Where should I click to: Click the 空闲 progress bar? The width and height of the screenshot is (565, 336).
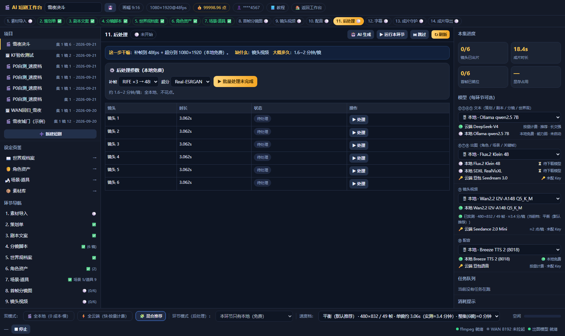542,316
